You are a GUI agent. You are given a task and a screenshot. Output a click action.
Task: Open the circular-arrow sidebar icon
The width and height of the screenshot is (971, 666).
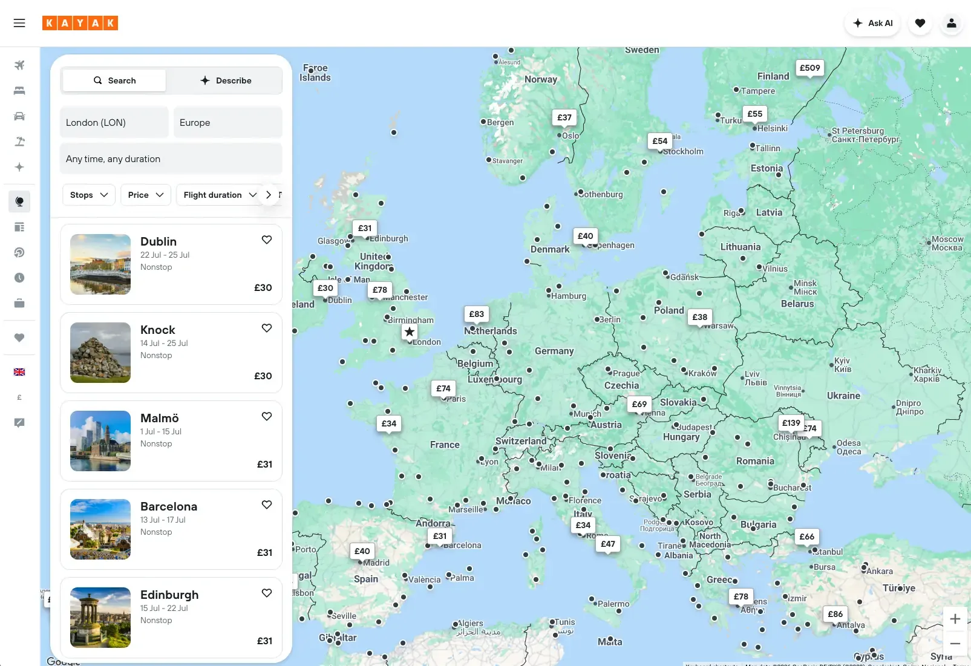point(19,252)
